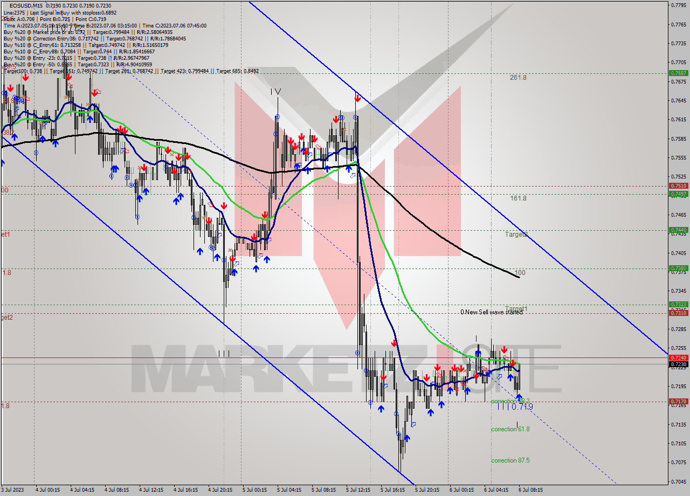Click the 0.7045 price axis tick

tap(678, 481)
